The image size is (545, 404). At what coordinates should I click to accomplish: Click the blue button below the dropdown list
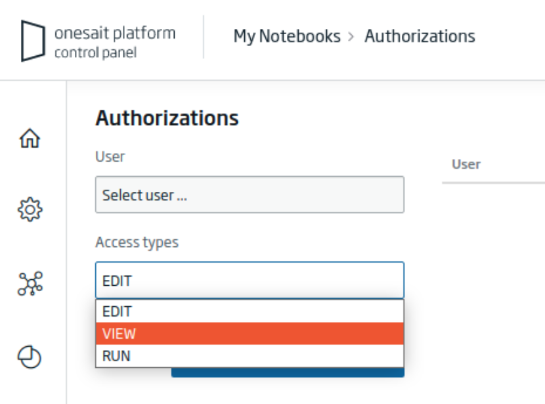click(288, 372)
